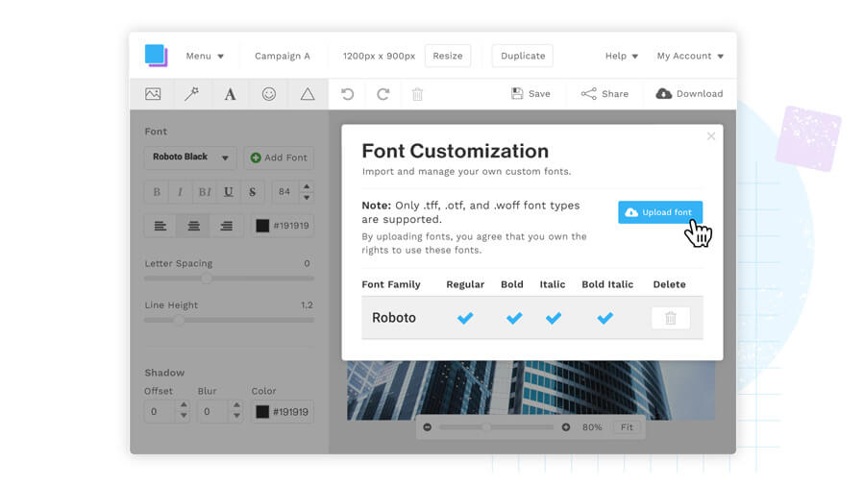Viewport: 864px width, 486px height.
Task: Click the undo arrow icon
Action: [348, 94]
